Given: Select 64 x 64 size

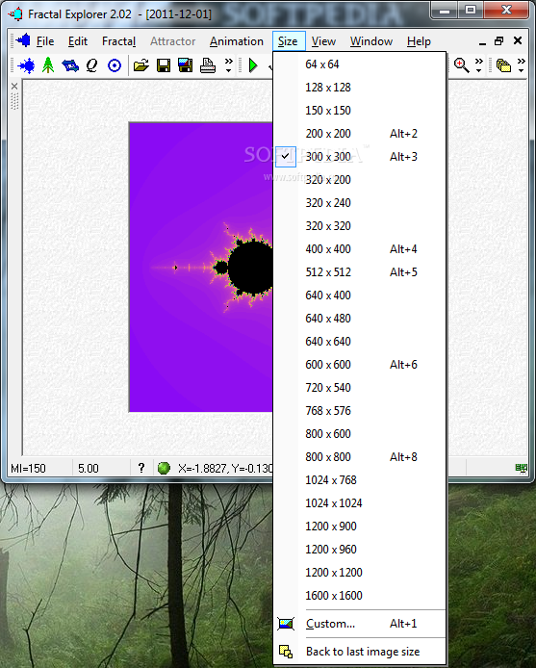Looking at the screenshot, I should click(360, 64).
